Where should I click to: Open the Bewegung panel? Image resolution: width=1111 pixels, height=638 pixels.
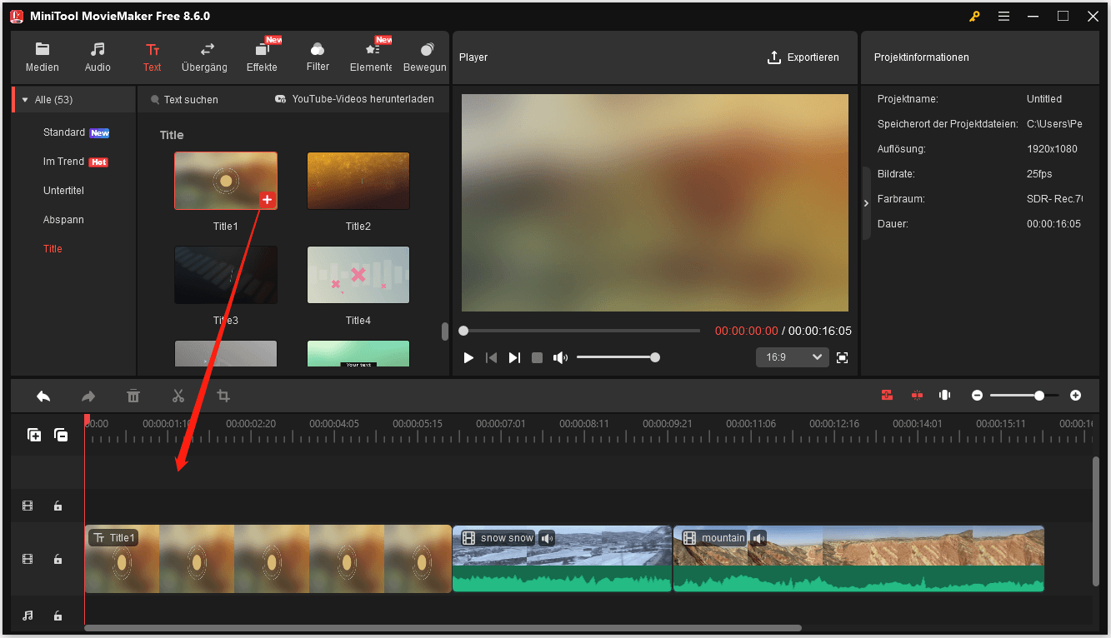[425, 56]
